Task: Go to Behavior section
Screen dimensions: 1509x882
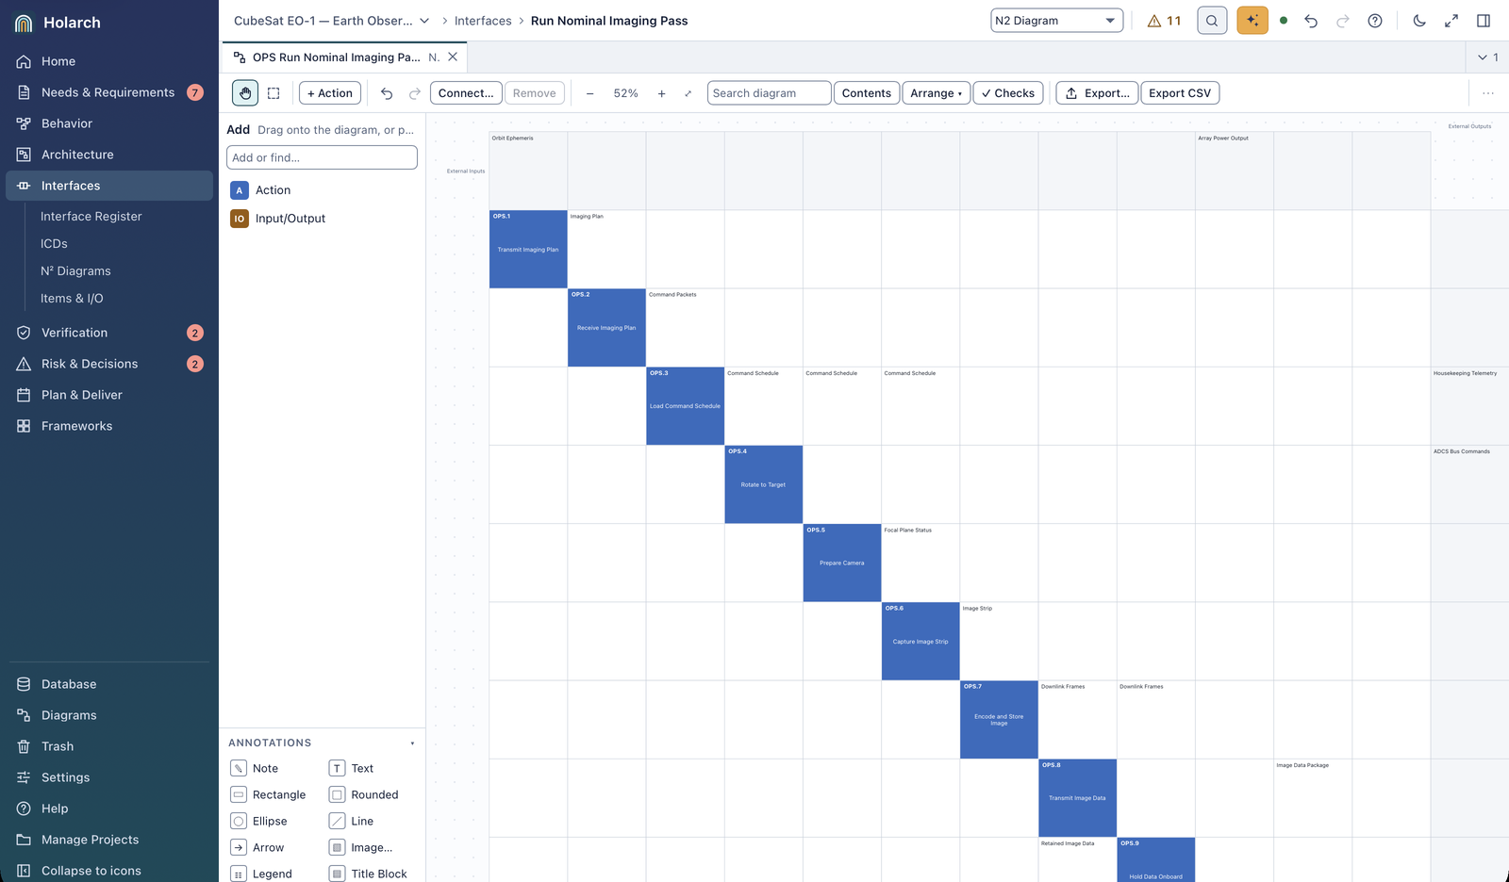Action: tap(109, 123)
